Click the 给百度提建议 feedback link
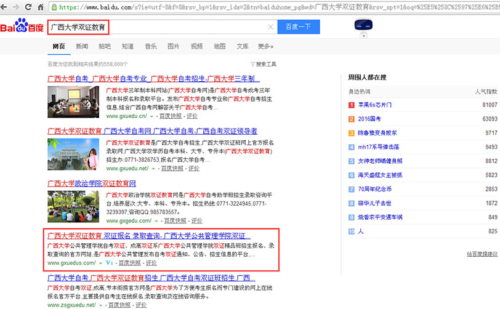The image size is (500, 309). (482, 254)
